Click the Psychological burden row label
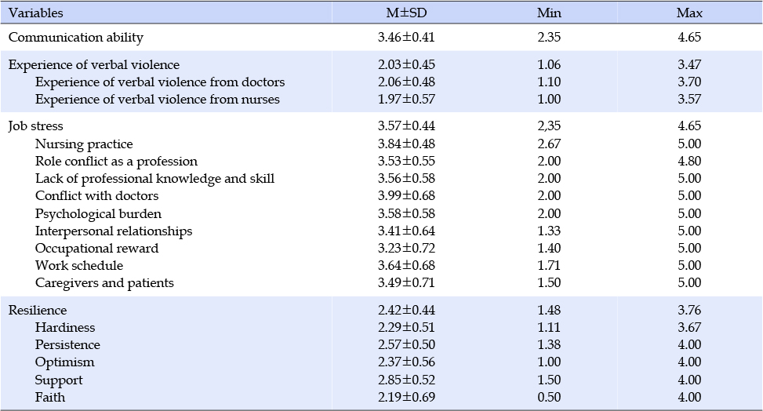The image size is (763, 411). 98,214
